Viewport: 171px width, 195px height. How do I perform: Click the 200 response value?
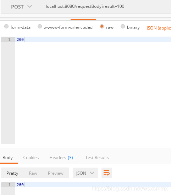point(20,185)
